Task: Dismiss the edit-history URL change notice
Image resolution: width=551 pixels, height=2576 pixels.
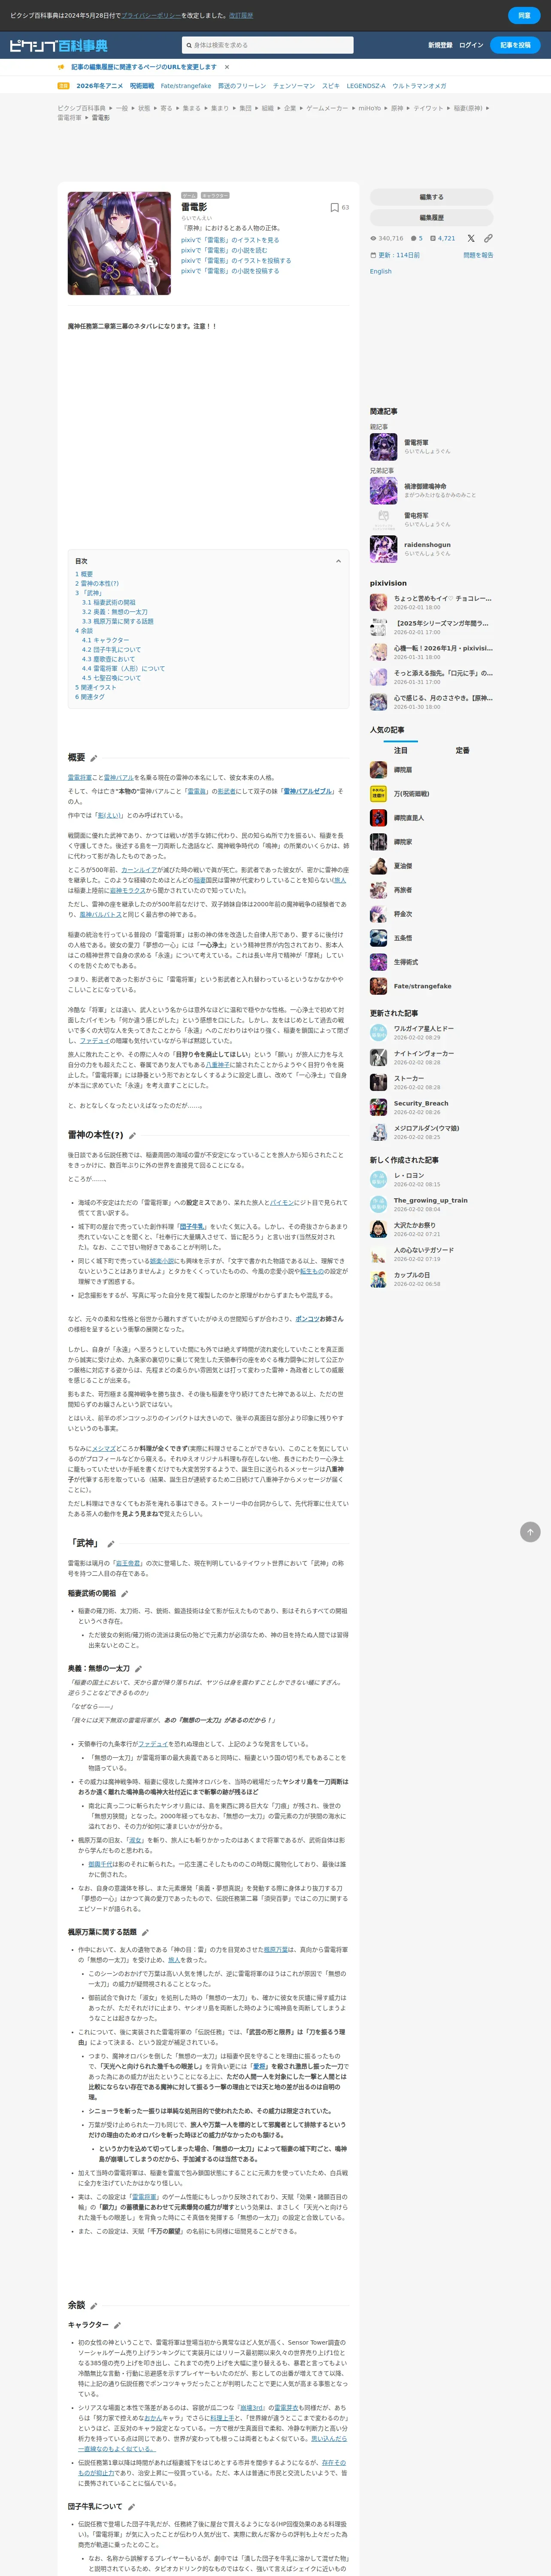Action: 227,67
